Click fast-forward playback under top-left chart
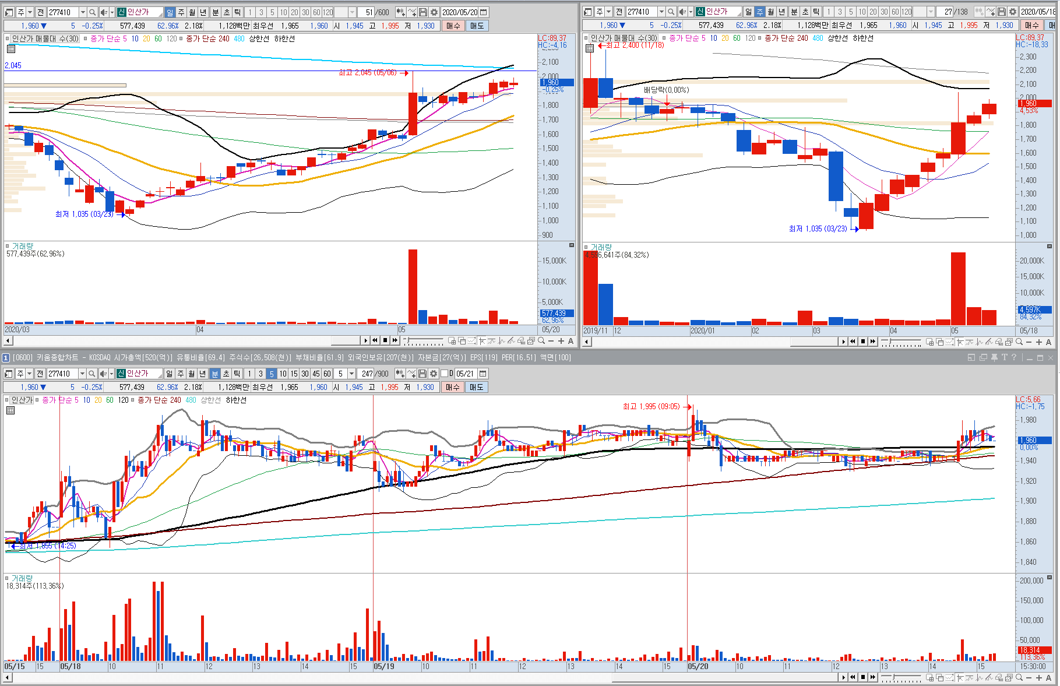 [x=395, y=340]
